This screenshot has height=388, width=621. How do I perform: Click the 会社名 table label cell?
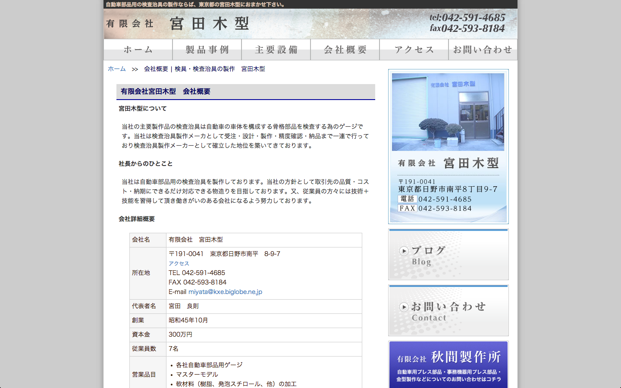(148, 240)
